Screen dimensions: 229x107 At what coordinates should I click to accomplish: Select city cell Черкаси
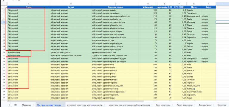click(194, 83)
